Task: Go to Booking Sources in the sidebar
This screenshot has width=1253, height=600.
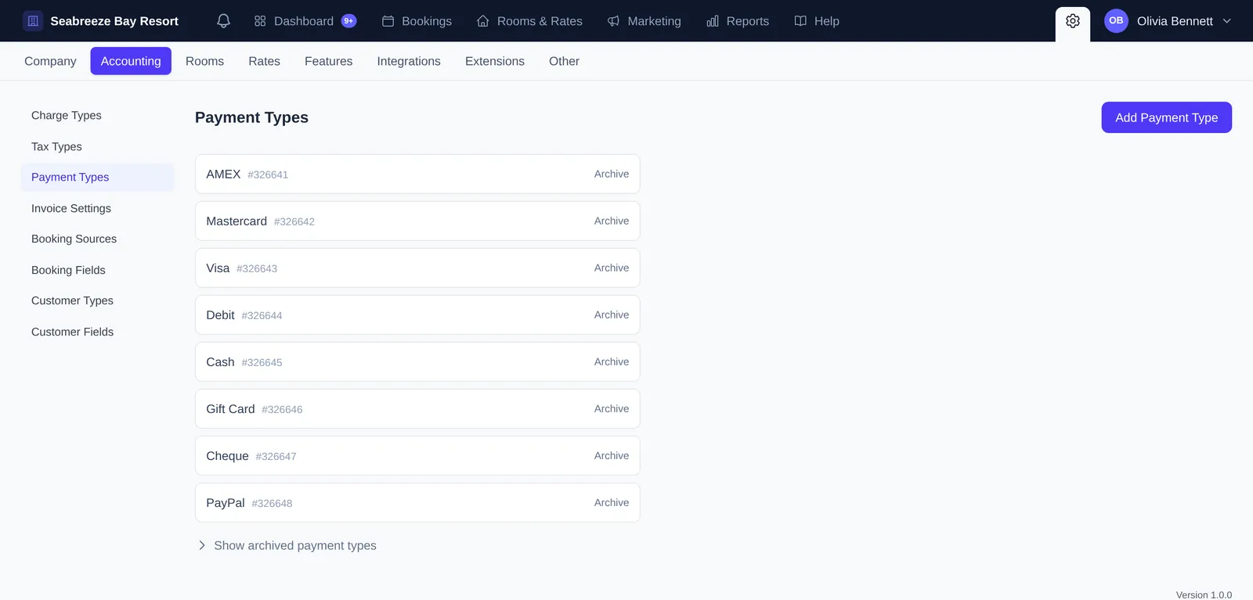Action: (97, 239)
